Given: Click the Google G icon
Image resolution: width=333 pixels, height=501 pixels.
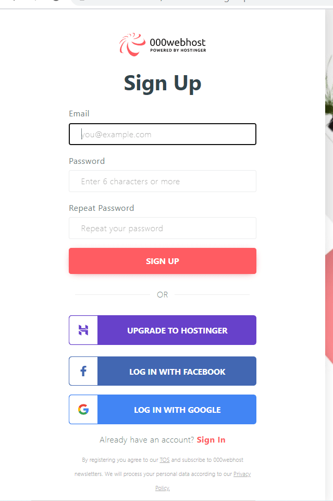Looking at the screenshot, I should [83, 409].
